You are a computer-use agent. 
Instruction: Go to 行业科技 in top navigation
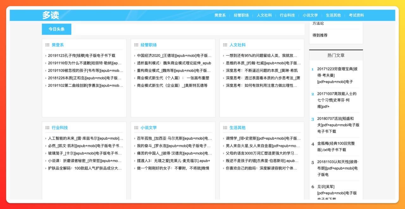[287, 15]
